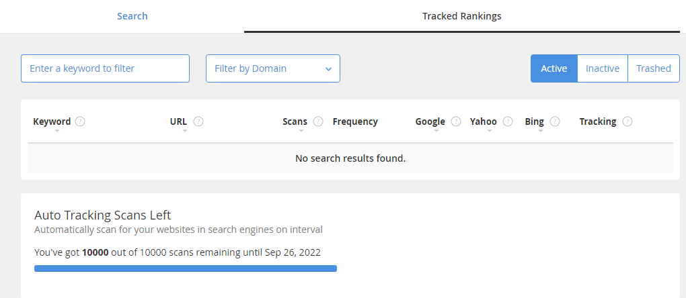Sort by the Scans column arrow

301,131
